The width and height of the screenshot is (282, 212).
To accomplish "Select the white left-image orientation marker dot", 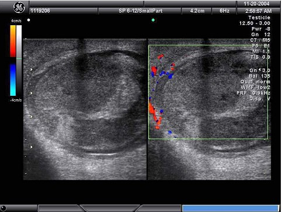I will pos(29,20).
